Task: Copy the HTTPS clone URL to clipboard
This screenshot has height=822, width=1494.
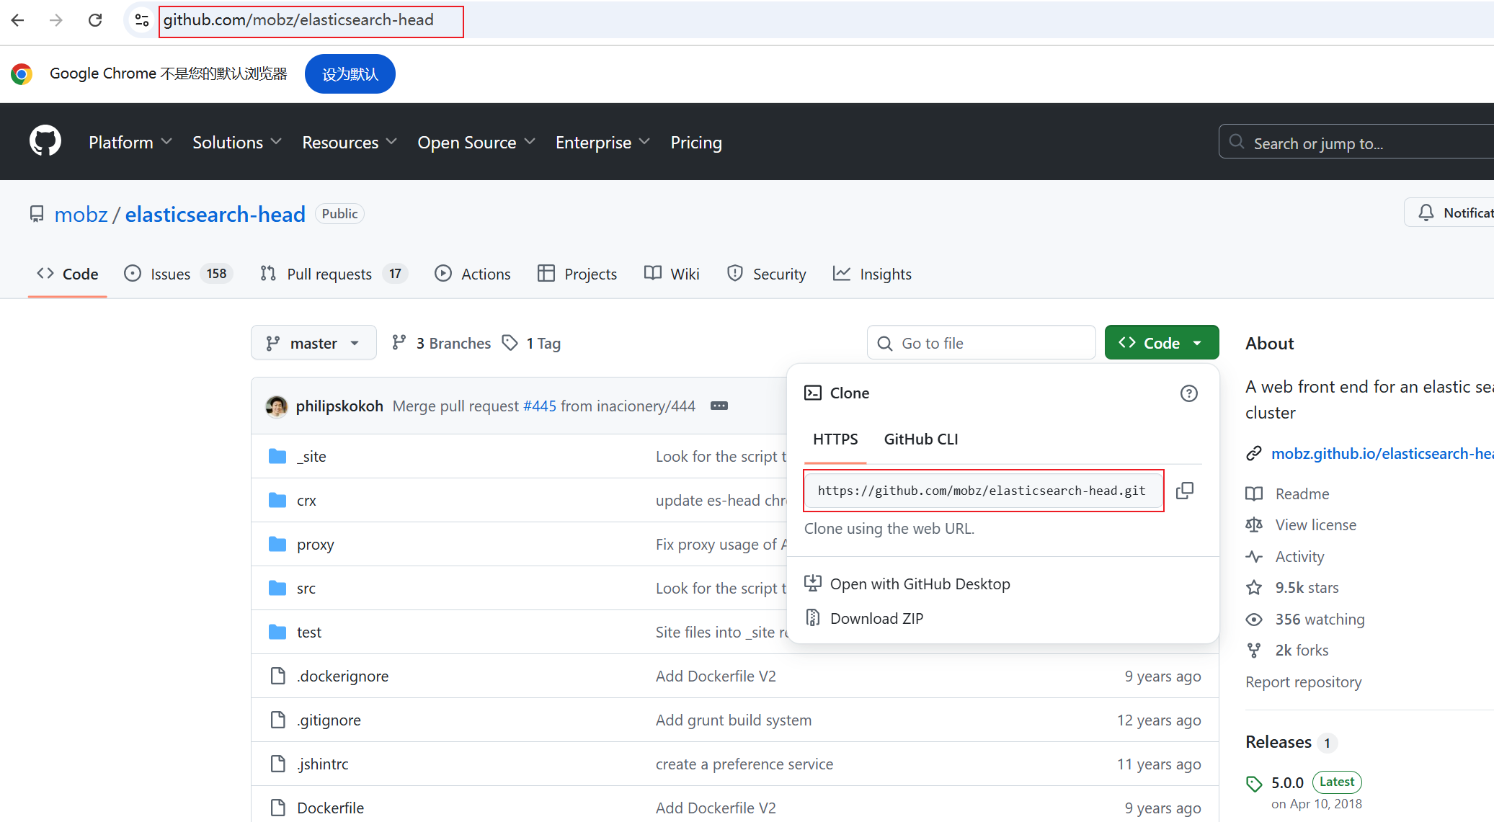Action: click(1184, 491)
